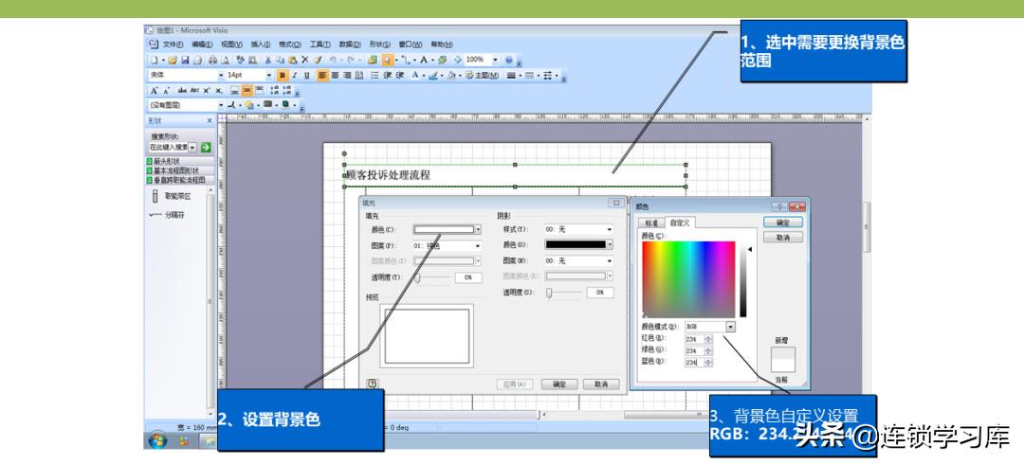Viewport: 1024px width, 464px height.
Task: Click 取消 in the Fill dialog
Action: [601, 384]
